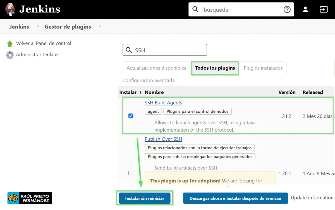Uncheck the SSH Build Agents install checkbox
The image size is (335, 210).
[x=131, y=116]
